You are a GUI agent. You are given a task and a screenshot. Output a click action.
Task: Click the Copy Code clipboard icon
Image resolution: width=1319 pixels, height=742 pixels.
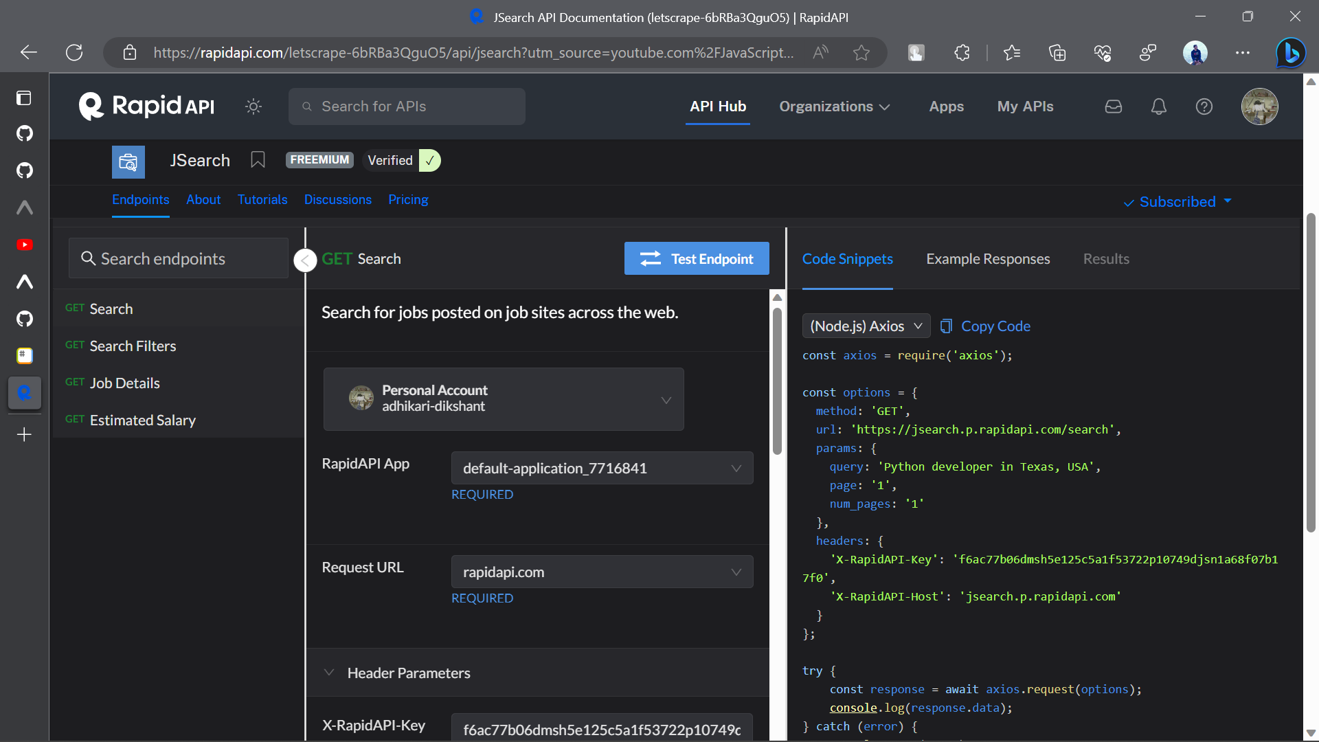pyautogui.click(x=946, y=326)
